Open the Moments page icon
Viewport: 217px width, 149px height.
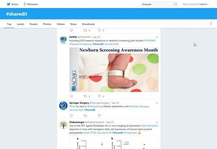pos(25,4)
